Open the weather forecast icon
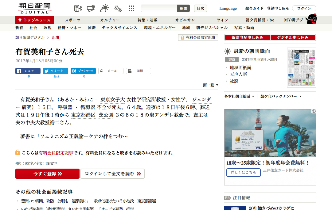332x210 pixels. click(104, 8)
